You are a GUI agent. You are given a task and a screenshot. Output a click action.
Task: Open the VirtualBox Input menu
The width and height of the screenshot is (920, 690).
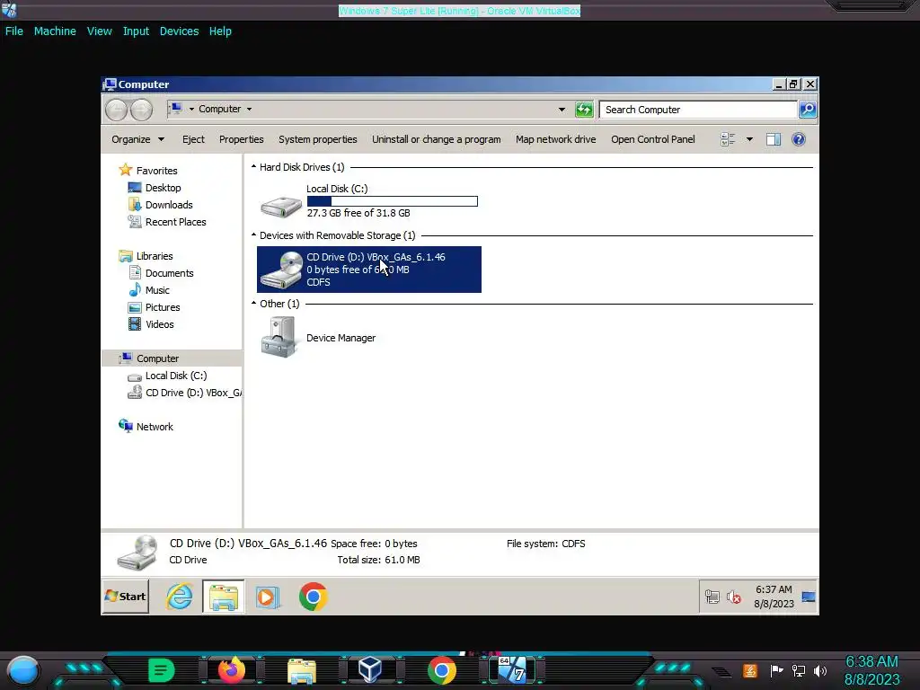coord(136,31)
